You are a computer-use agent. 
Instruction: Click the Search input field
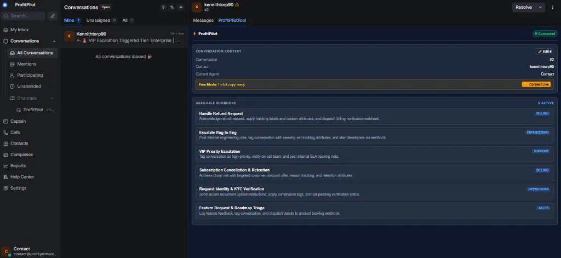point(24,16)
